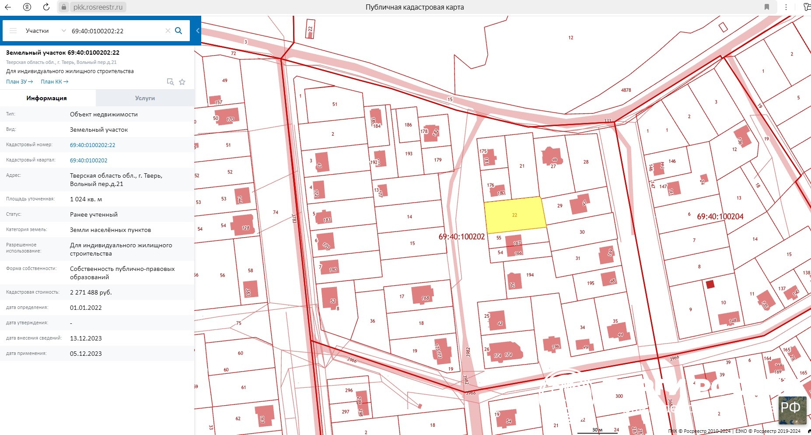The image size is (811, 435).
Task: Open the hamburger menu in search bar
Action: 13,31
